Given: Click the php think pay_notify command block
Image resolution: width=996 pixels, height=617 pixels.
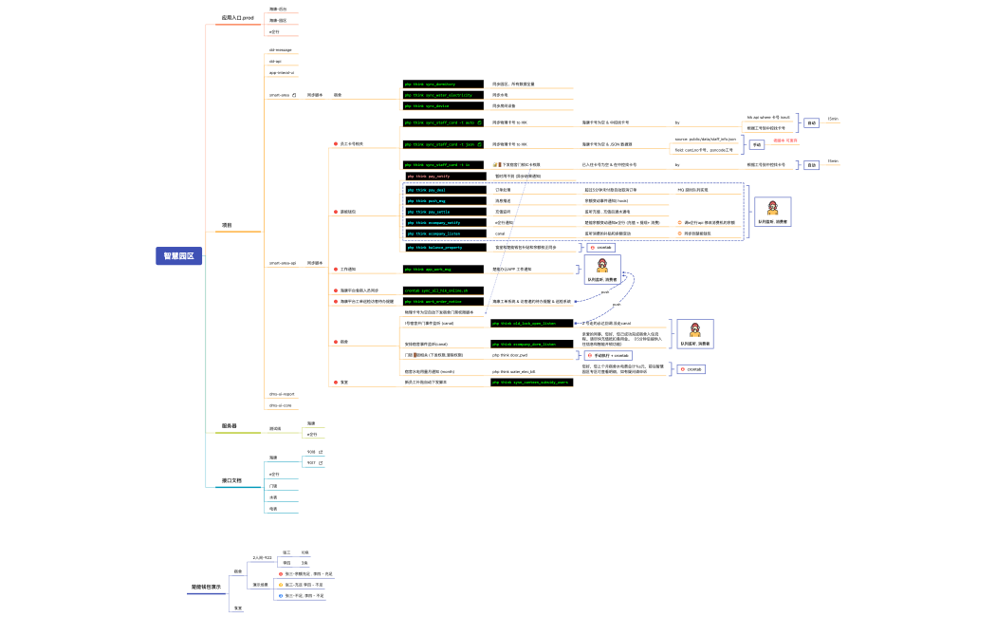Looking at the screenshot, I should click(x=444, y=176).
